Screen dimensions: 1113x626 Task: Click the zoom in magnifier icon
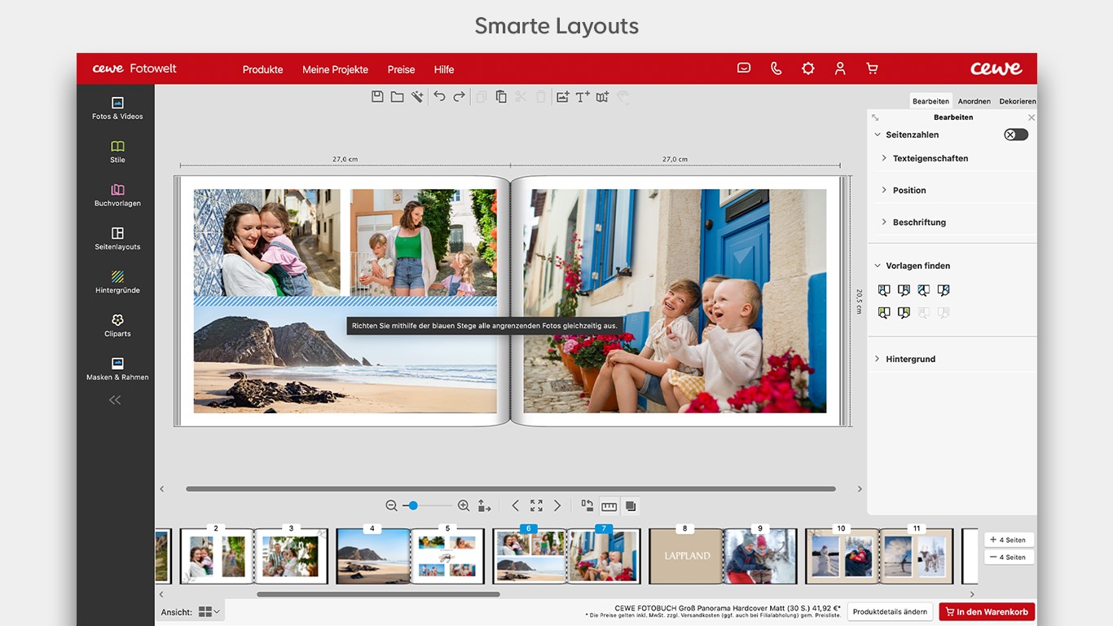pyautogui.click(x=464, y=505)
